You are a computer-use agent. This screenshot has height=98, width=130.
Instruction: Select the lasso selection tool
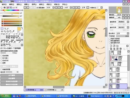(5, 28)
